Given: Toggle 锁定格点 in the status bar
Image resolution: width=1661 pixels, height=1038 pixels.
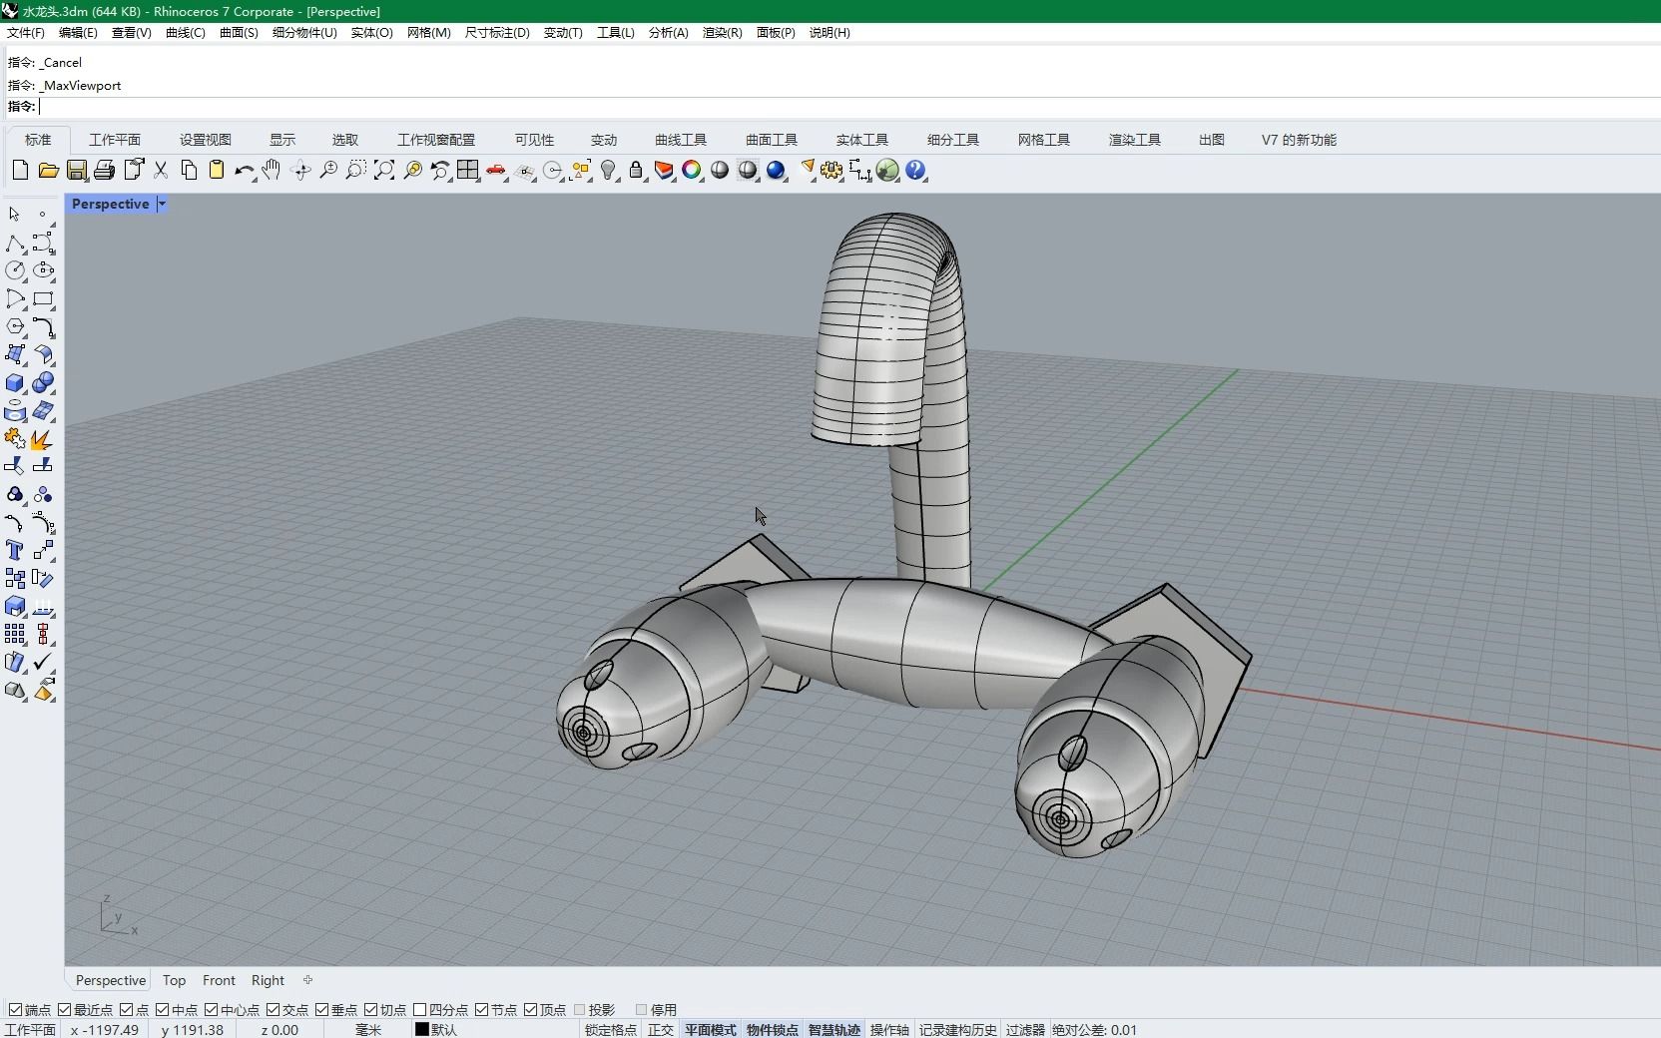Looking at the screenshot, I should pos(610,1030).
